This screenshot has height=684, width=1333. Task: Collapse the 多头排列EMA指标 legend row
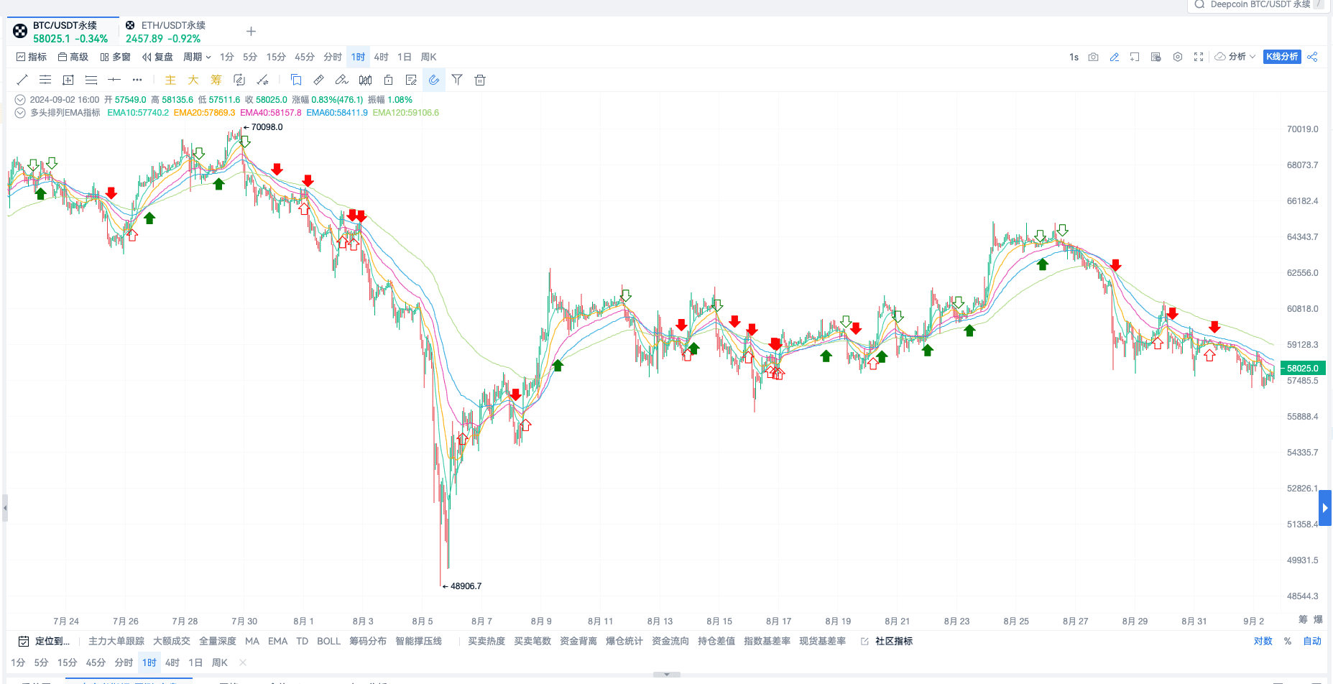(x=20, y=113)
